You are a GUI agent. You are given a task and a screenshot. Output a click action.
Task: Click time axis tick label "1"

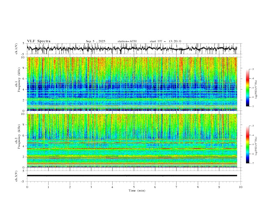(x=48, y=187)
